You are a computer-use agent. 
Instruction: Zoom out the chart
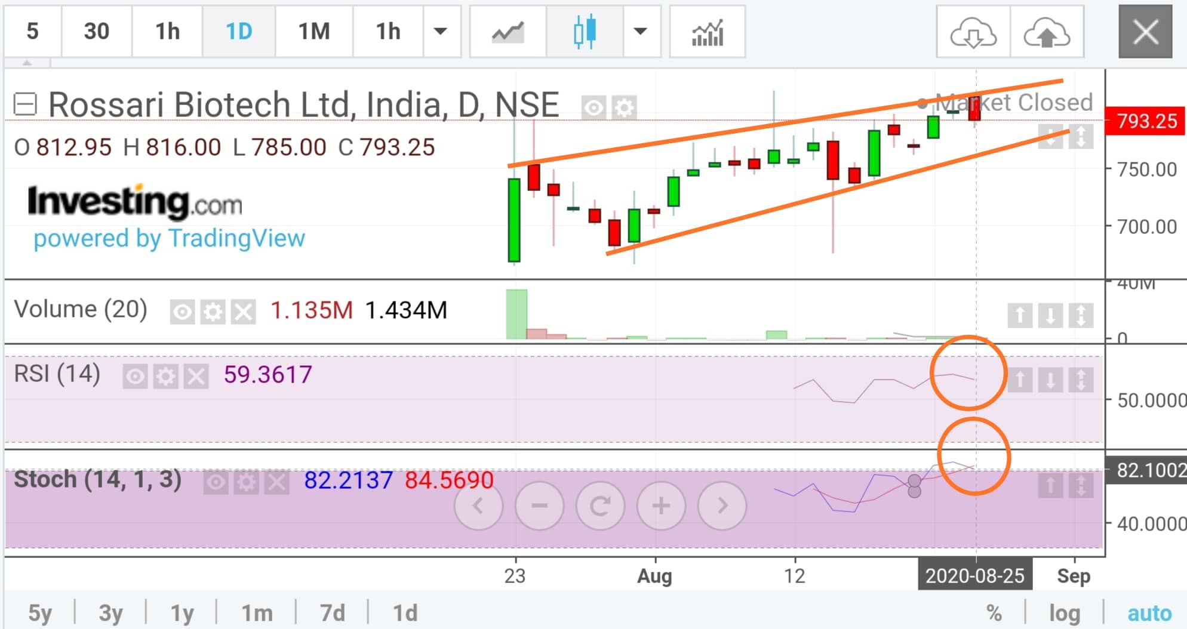pyautogui.click(x=539, y=506)
